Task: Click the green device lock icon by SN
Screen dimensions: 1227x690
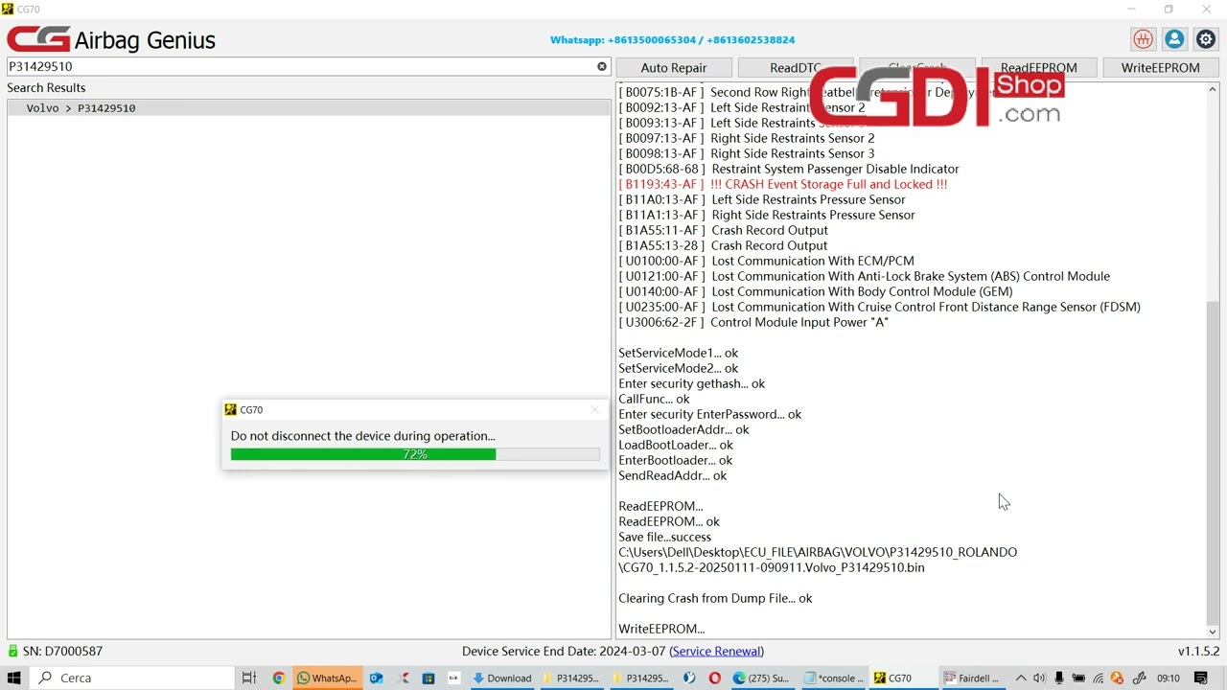Action: (12, 652)
